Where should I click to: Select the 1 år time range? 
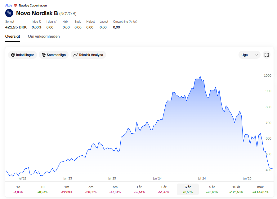[163, 189]
